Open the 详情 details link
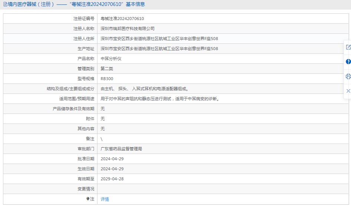The height and width of the screenshot is (207, 351). point(105,199)
